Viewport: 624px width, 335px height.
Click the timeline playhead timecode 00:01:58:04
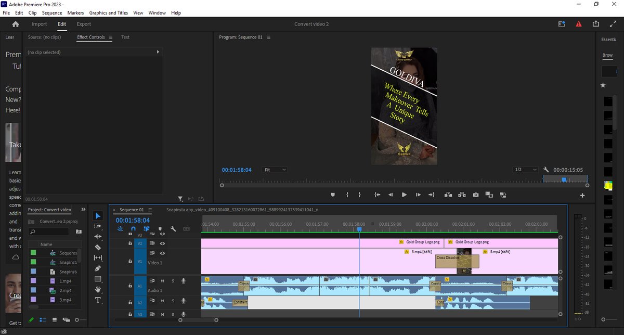pyautogui.click(x=133, y=220)
